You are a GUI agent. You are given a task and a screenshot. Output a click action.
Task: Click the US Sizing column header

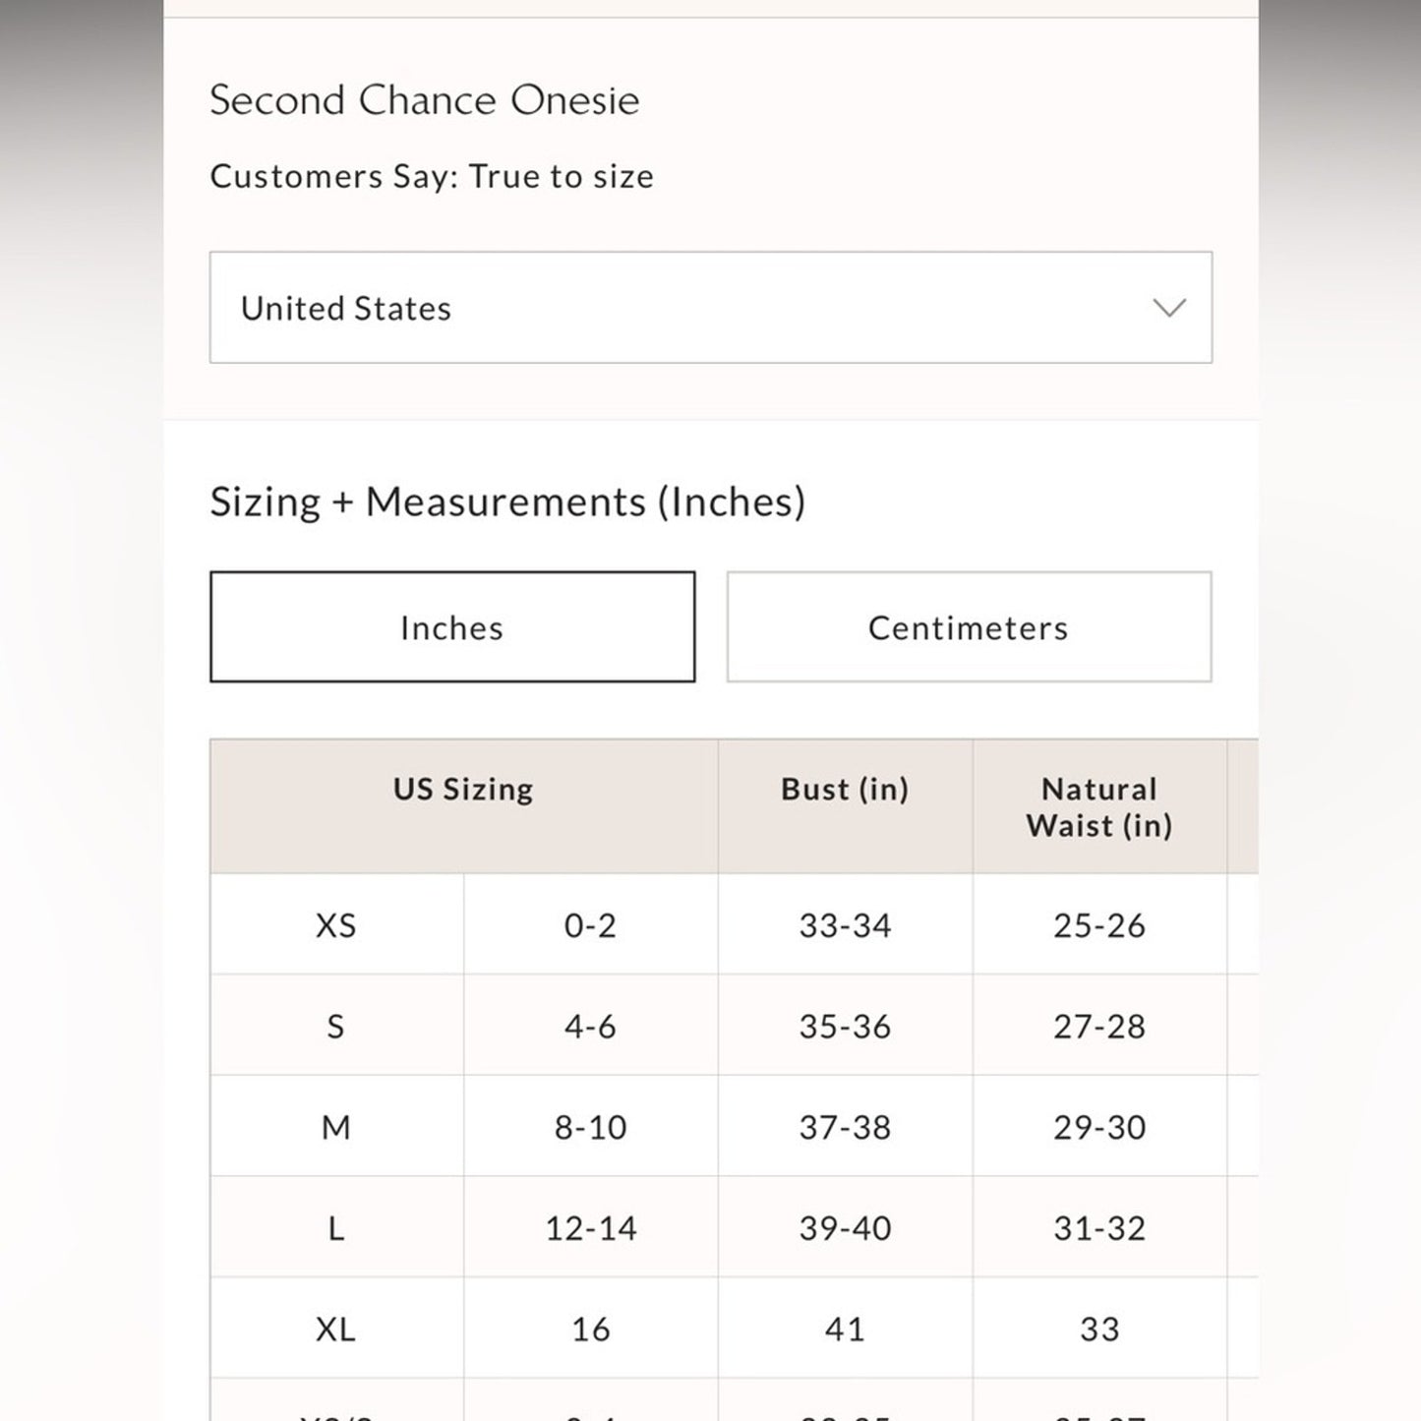click(x=462, y=789)
